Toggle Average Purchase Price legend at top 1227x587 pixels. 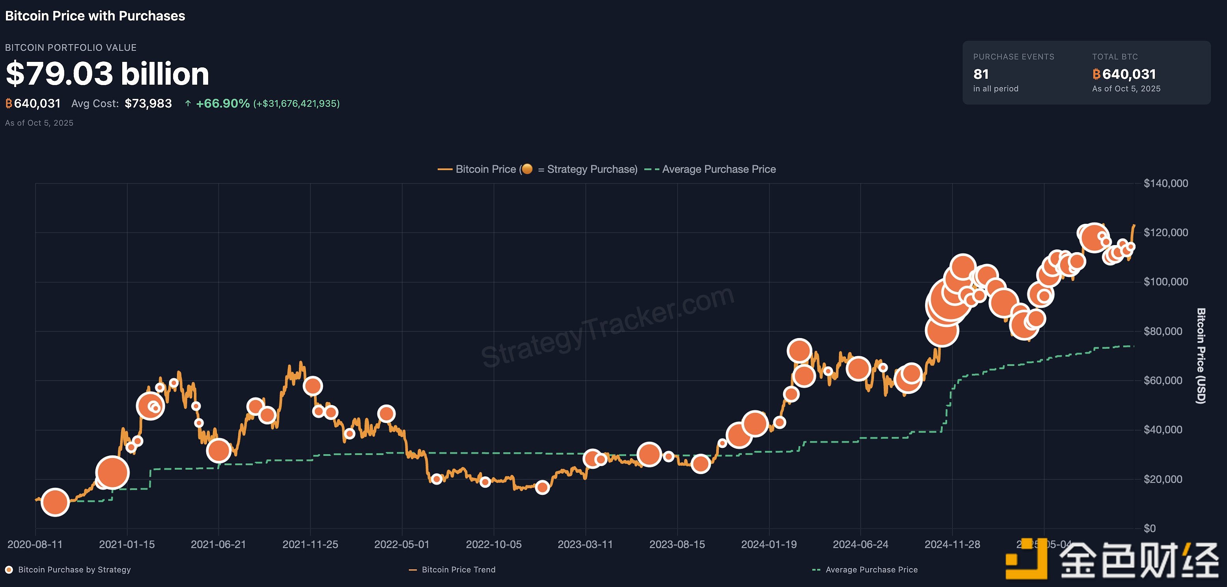coord(718,169)
